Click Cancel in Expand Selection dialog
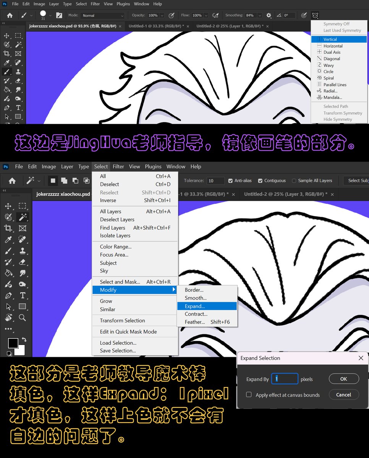 click(x=344, y=395)
